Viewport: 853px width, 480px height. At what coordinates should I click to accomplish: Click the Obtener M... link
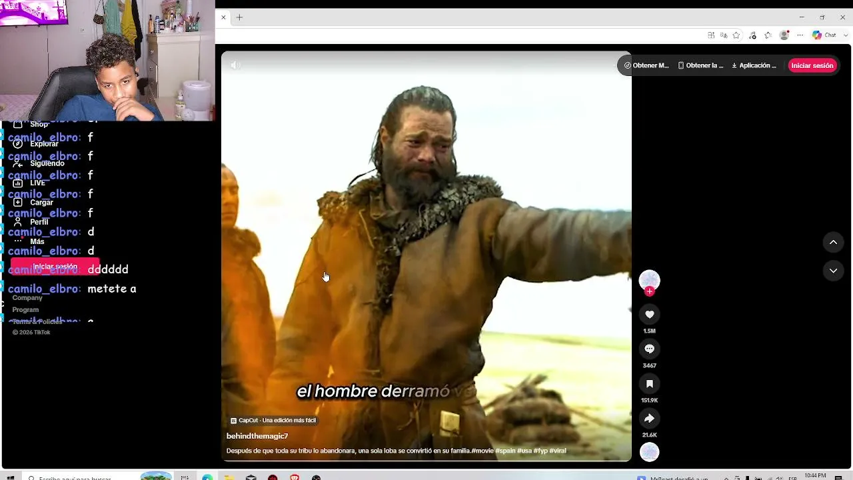pyautogui.click(x=646, y=65)
